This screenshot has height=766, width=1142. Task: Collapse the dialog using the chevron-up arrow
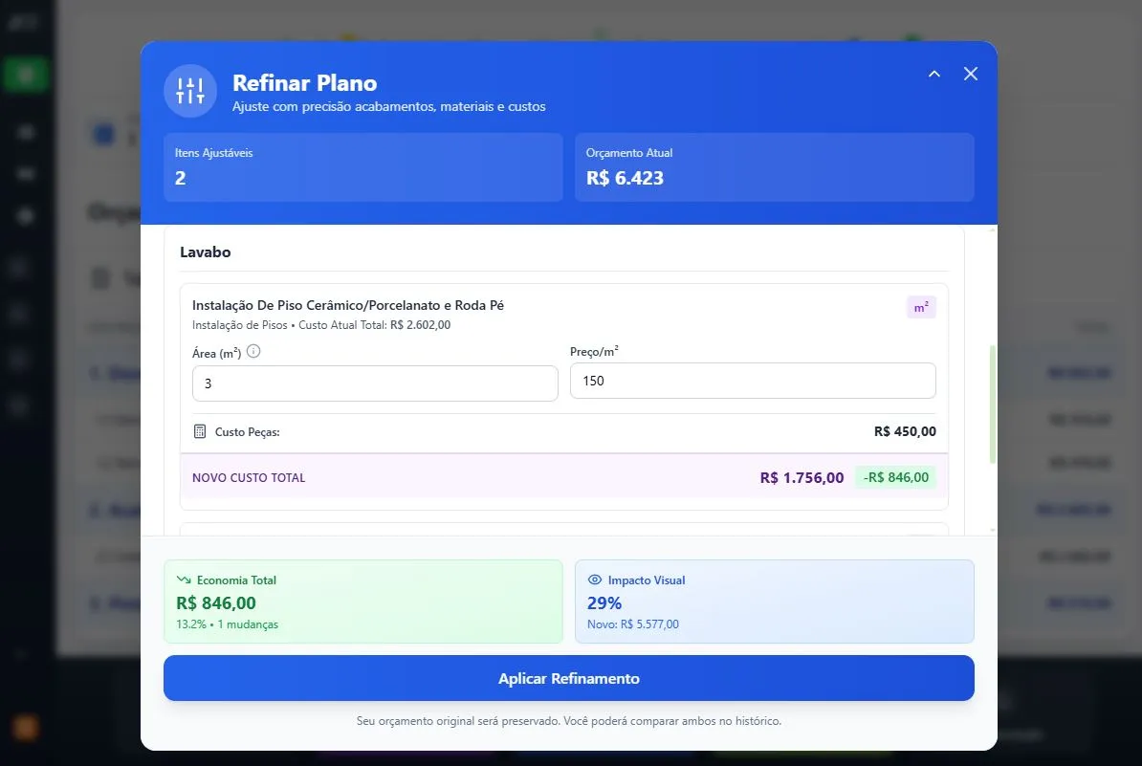pyautogui.click(x=933, y=74)
